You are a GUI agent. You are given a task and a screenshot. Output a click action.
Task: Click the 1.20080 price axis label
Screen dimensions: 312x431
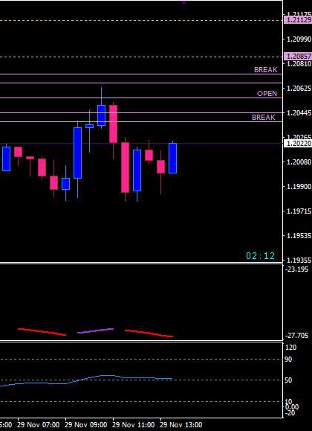[x=299, y=162]
